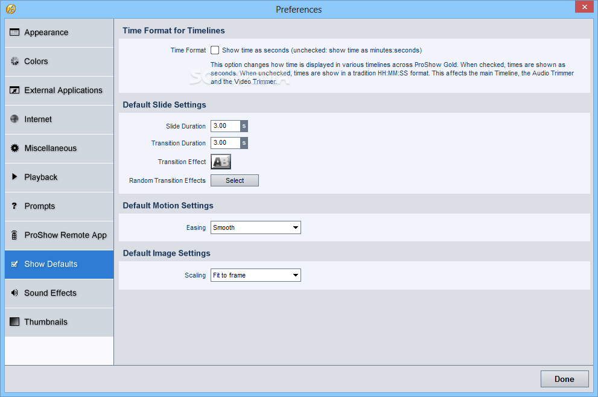
Task: Click the Transition Duration value field
Action: (226, 142)
